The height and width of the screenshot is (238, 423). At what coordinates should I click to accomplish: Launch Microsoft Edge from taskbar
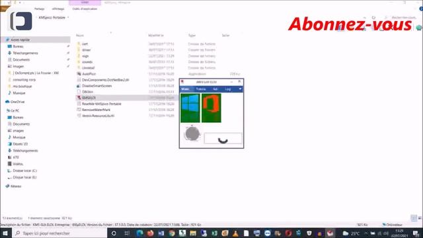(x=139, y=233)
